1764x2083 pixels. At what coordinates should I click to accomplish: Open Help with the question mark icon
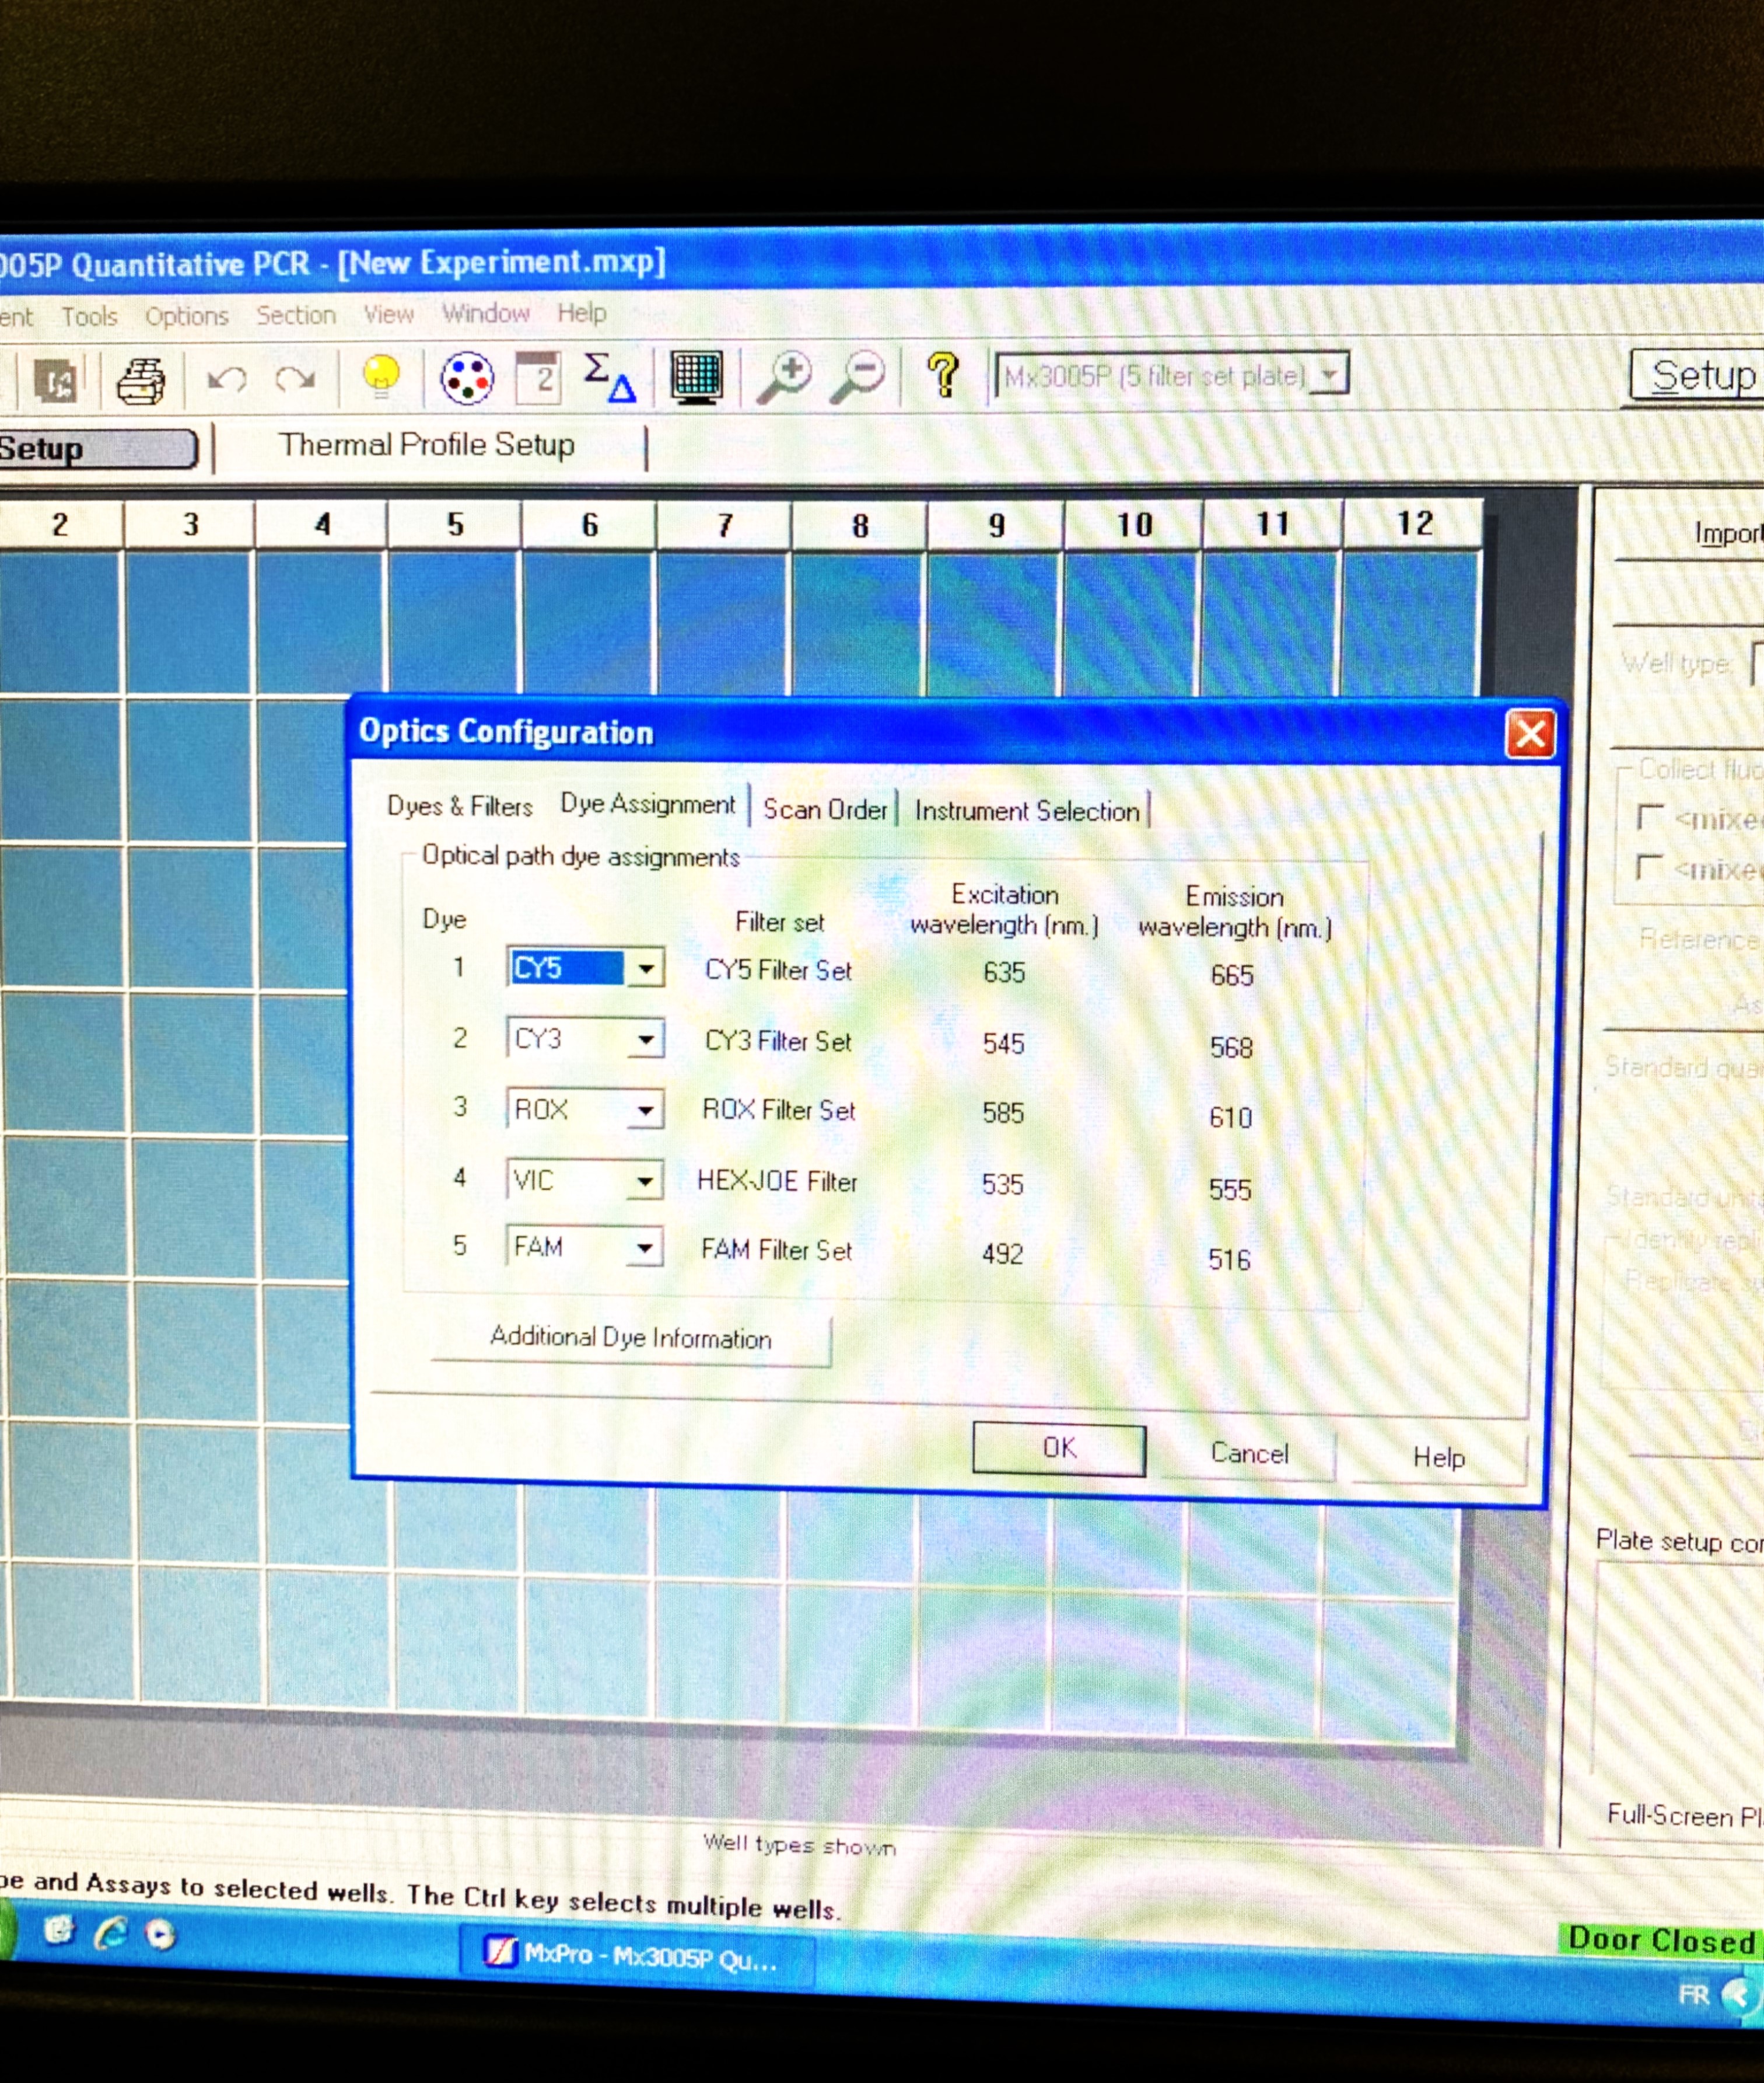tap(942, 375)
